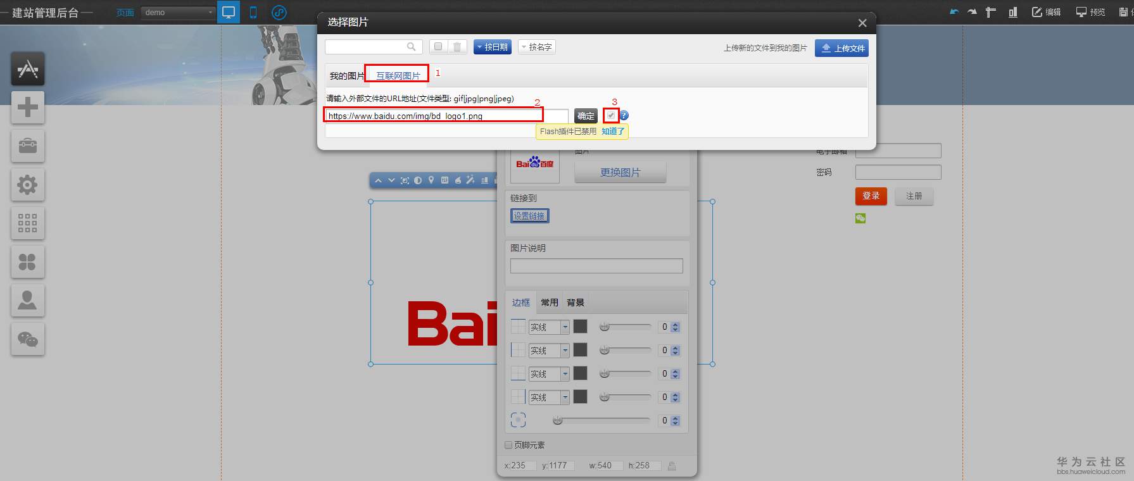Click the plus add-element sidebar button
1134x481 pixels.
28,107
